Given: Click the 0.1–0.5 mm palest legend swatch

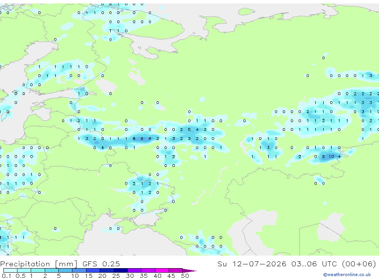Looking at the screenshot, I should tap(10, 270).
